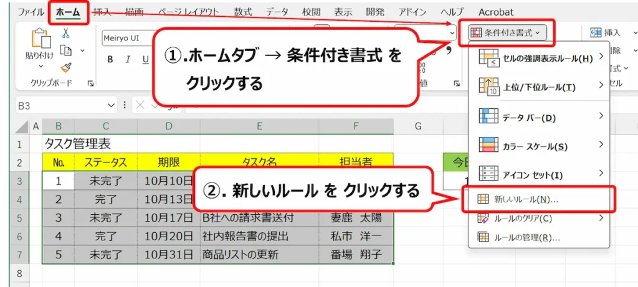The width and height of the screenshot is (638, 287).
Task: Open カラー スケール(S) submenu
Action: tap(539, 146)
